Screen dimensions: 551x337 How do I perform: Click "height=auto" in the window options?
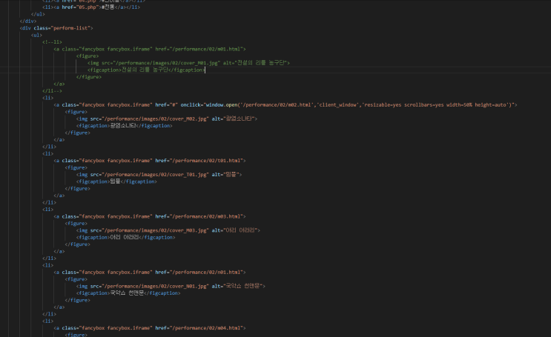point(490,105)
